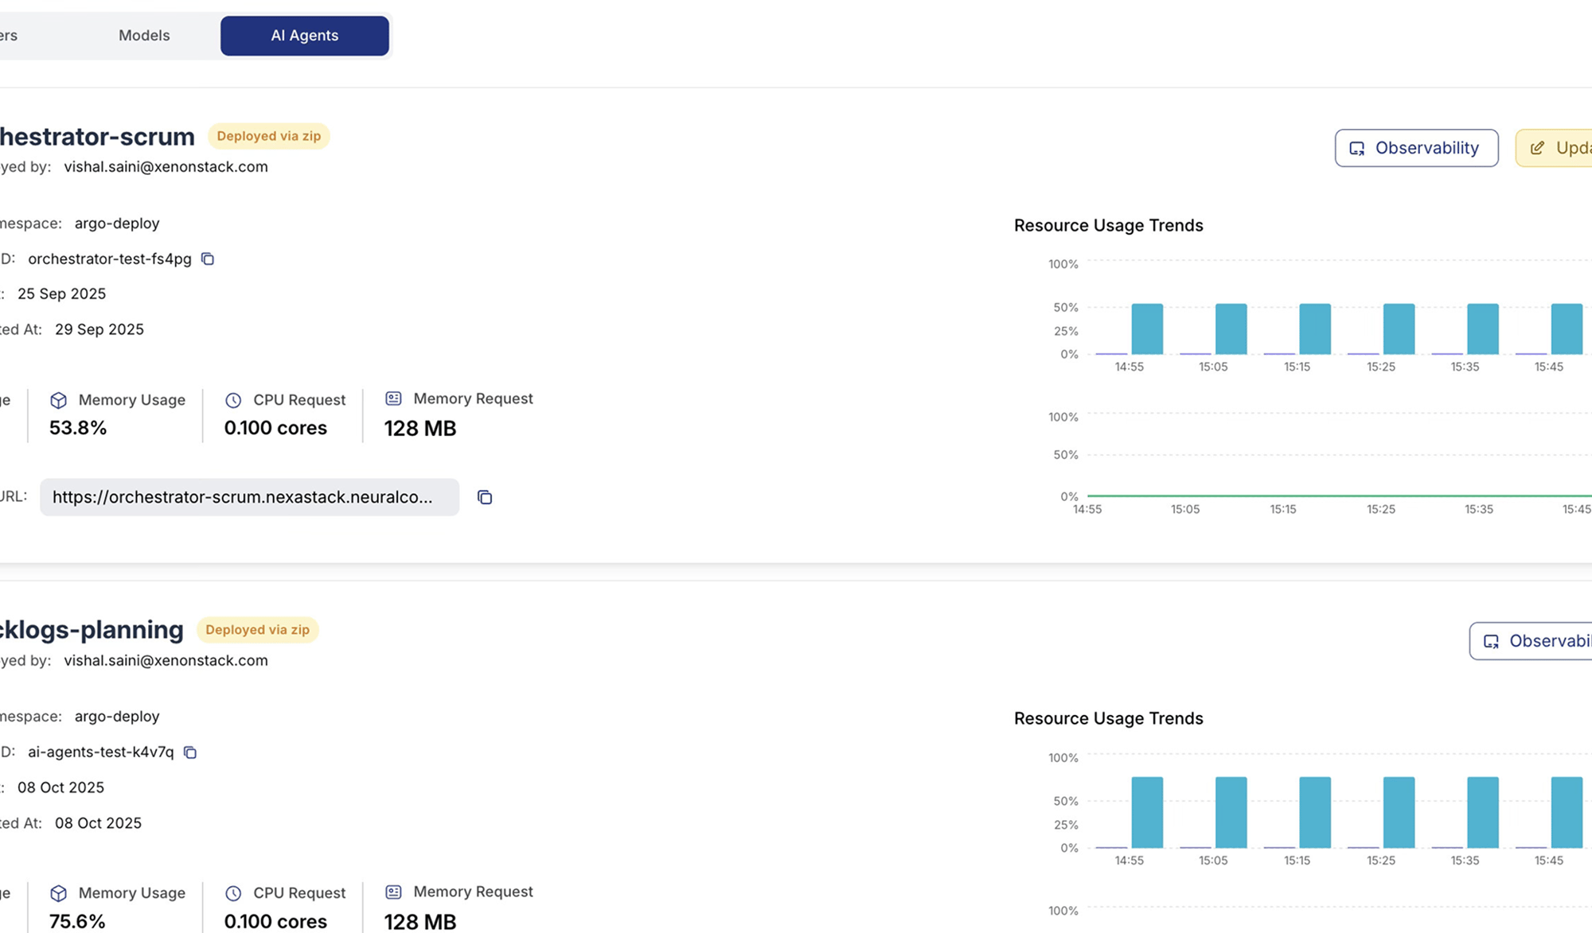1592x933 pixels.
Task: Select the AI Agents tab
Action: pyautogui.click(x=304, y=36)
